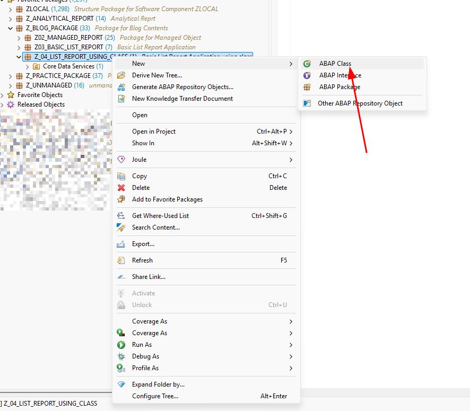470x411 pixels.
Task: Select Z02_MANAGED_REPORT in the tree
Action: [68, 38]
